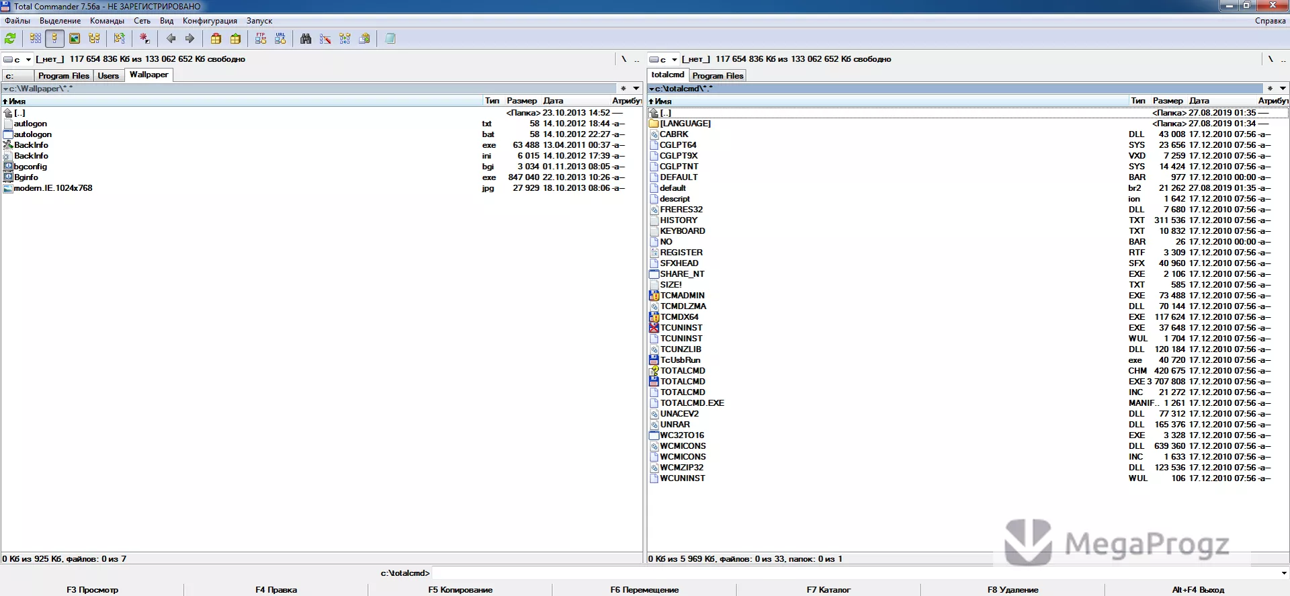Enable thumbnail view from the toolbar
1290x596 pixels.
click(x=75, y=39)
